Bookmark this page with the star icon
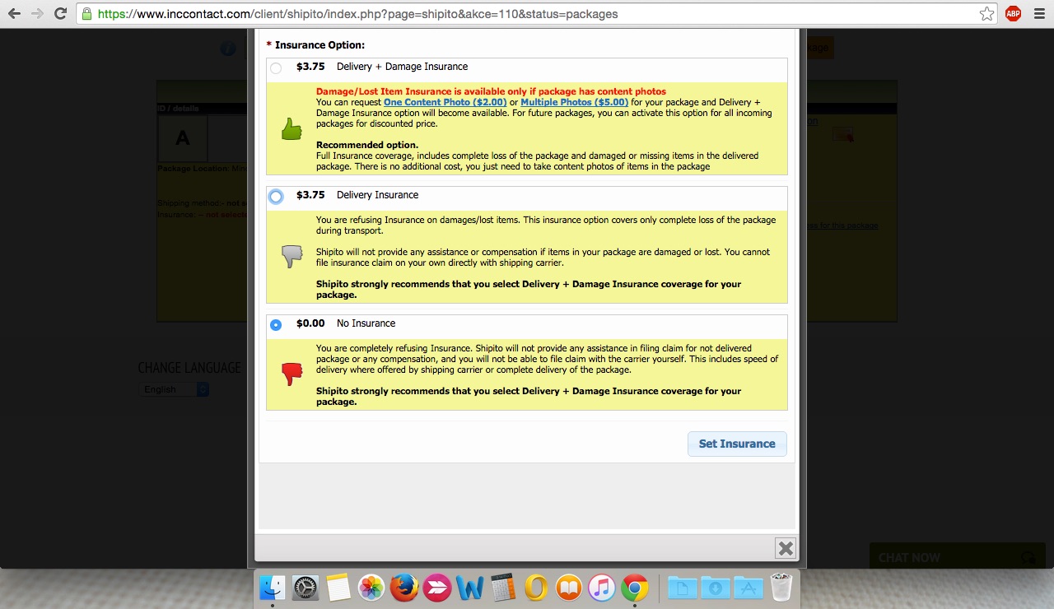 coord(986,14)
